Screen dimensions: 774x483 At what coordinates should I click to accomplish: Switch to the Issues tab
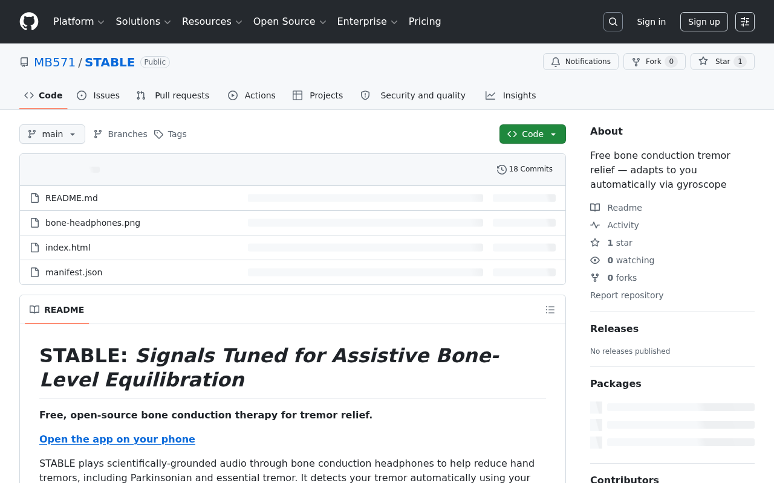(99, 95)
